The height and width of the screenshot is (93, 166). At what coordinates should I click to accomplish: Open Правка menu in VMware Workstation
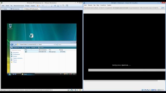click(x=8, y=6)
